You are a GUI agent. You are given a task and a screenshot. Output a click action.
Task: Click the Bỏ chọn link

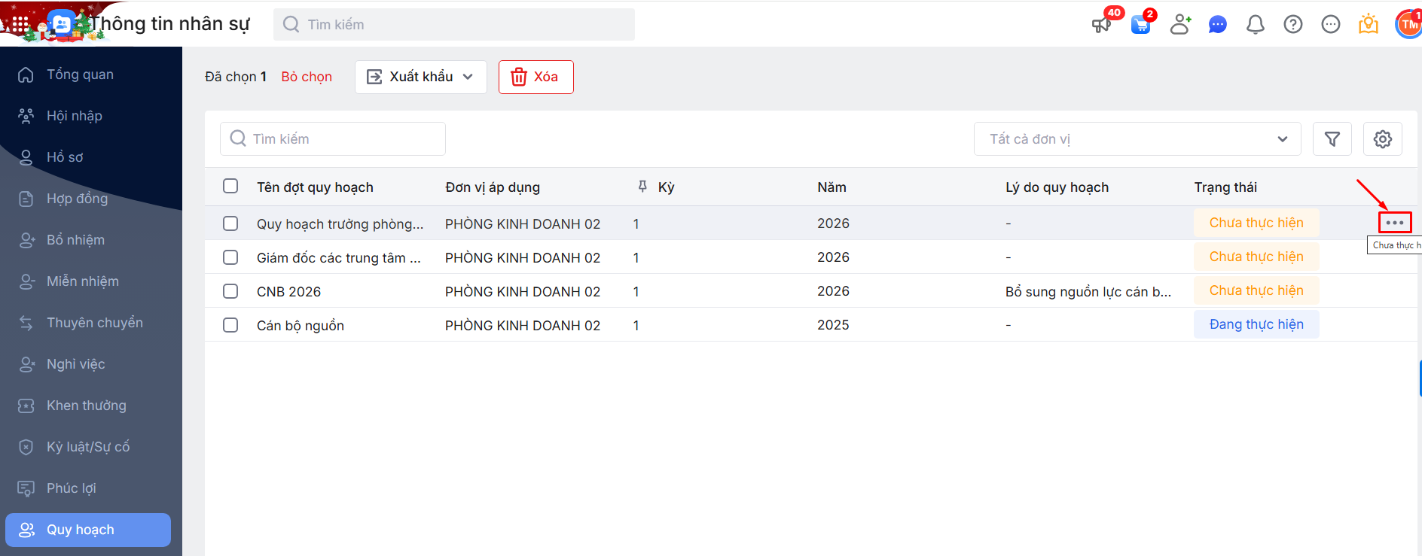point(307,77)
